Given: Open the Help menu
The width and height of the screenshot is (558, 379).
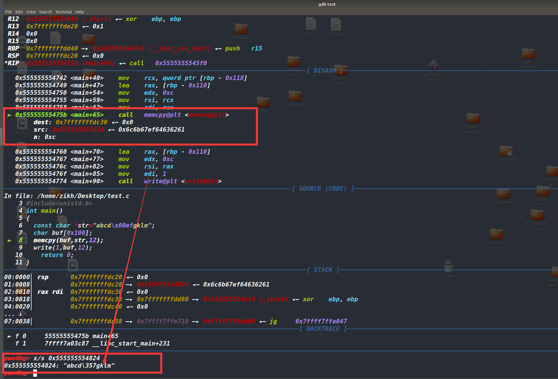Looking at the screenshot, I should [x=79, y=12].
